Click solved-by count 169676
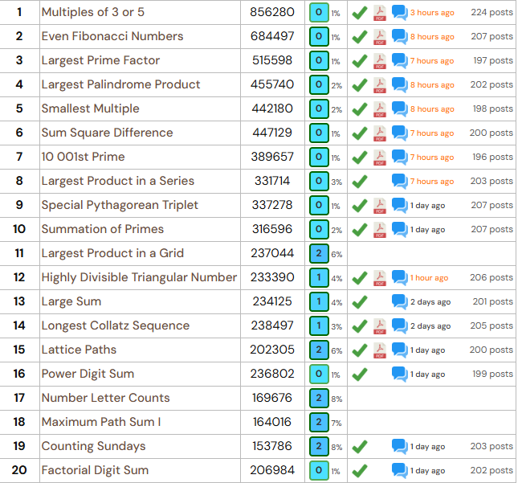The width and height of the screenshot is (522, 483). (272, 398)
